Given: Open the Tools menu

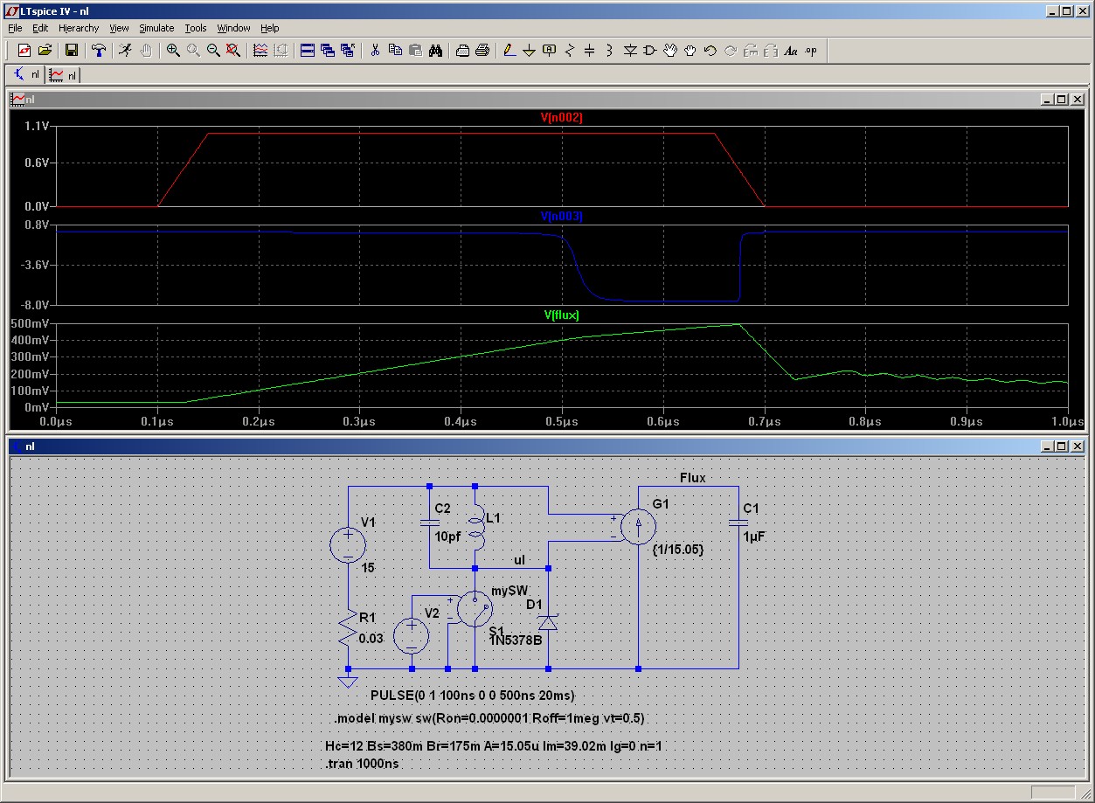Looking at the screenshot, I should [x=195, y=28].
